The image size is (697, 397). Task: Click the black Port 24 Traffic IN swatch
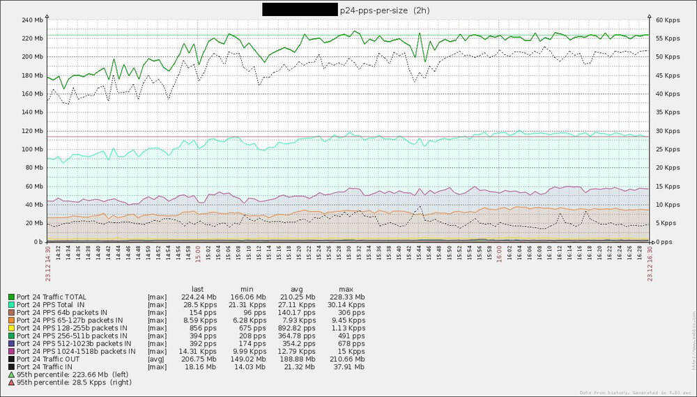pyautogui.click(x=12, y=367)
